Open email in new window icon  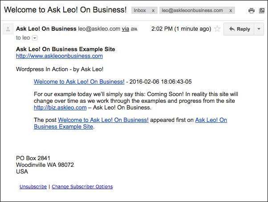(x=261, y=11)
